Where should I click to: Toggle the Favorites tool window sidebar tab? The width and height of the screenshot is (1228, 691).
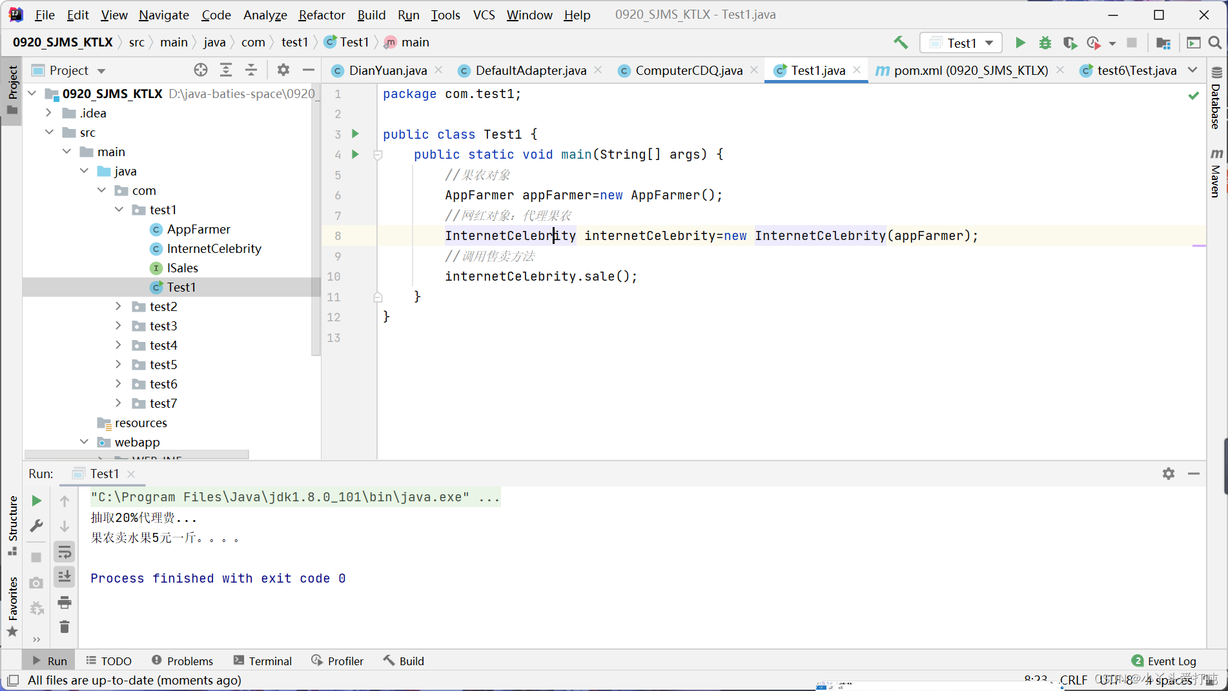(x=12, y=606)
